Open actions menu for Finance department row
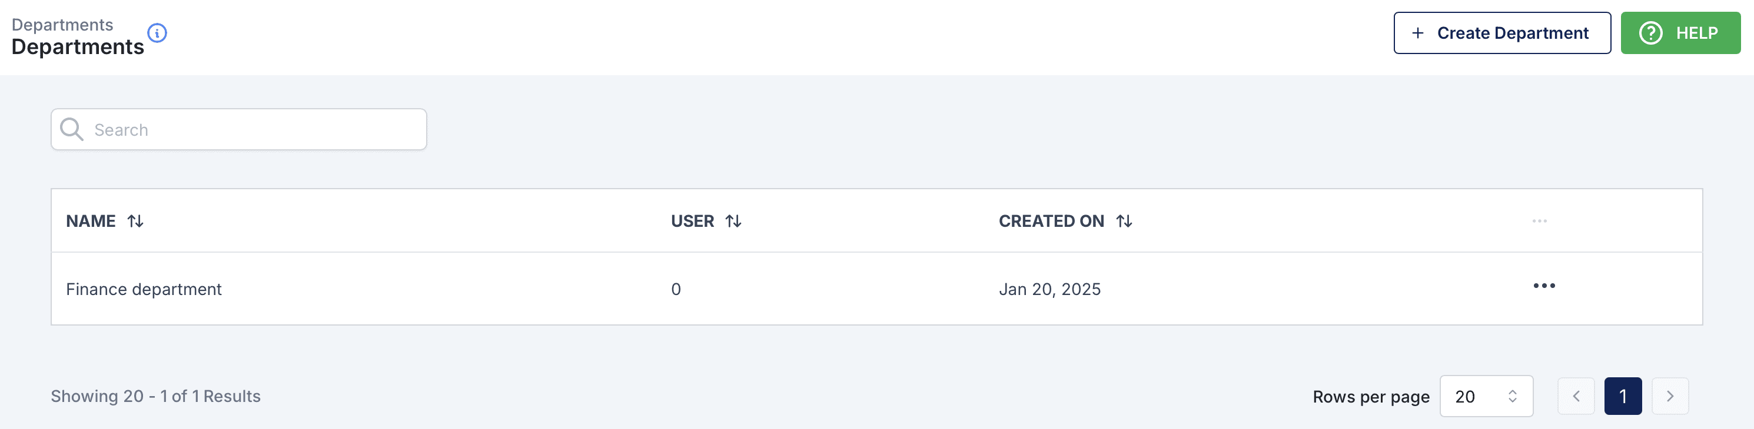 1544,286
